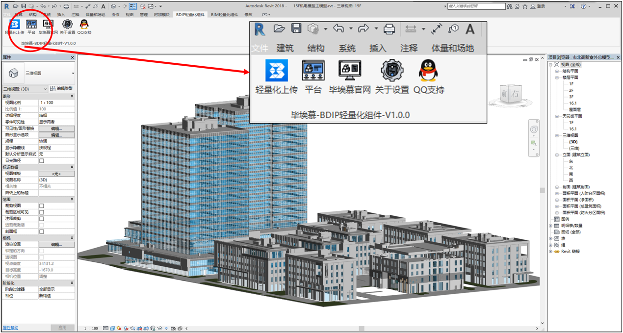Select the {三维} view in project browser
Image resolution: width=623 pixels, height=333 pixels.
pyautogui.click(x=574, y=148)
